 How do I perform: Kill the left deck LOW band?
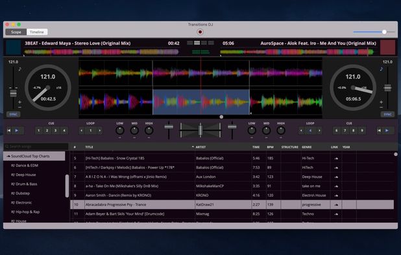pyautogui.click(x=119, y=138)
